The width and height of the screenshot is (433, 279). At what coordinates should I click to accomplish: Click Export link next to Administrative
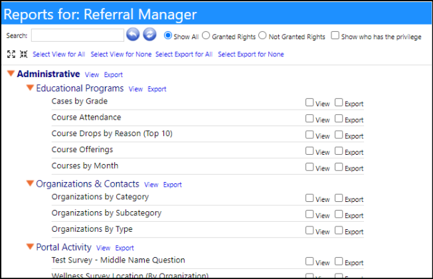[113, 74]
